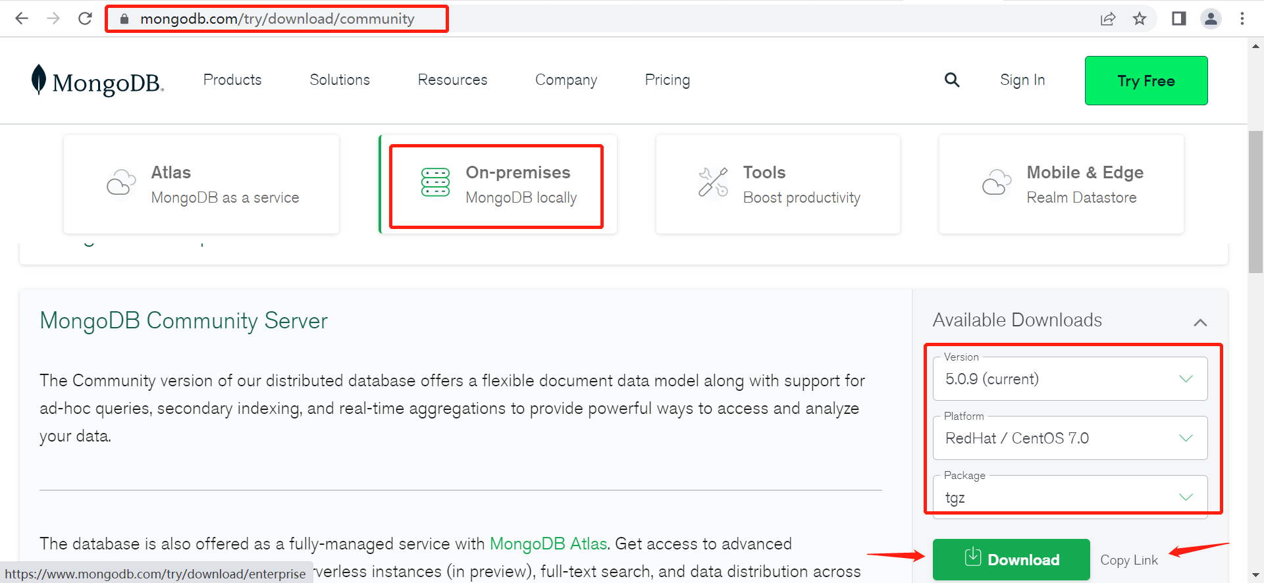Open the Solutions menu
Screen dimensions: 1264x583
(x=340, y=80)
